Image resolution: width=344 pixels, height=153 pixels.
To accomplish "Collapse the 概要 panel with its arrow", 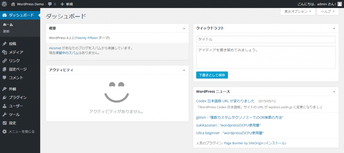I will coord(184,28).
